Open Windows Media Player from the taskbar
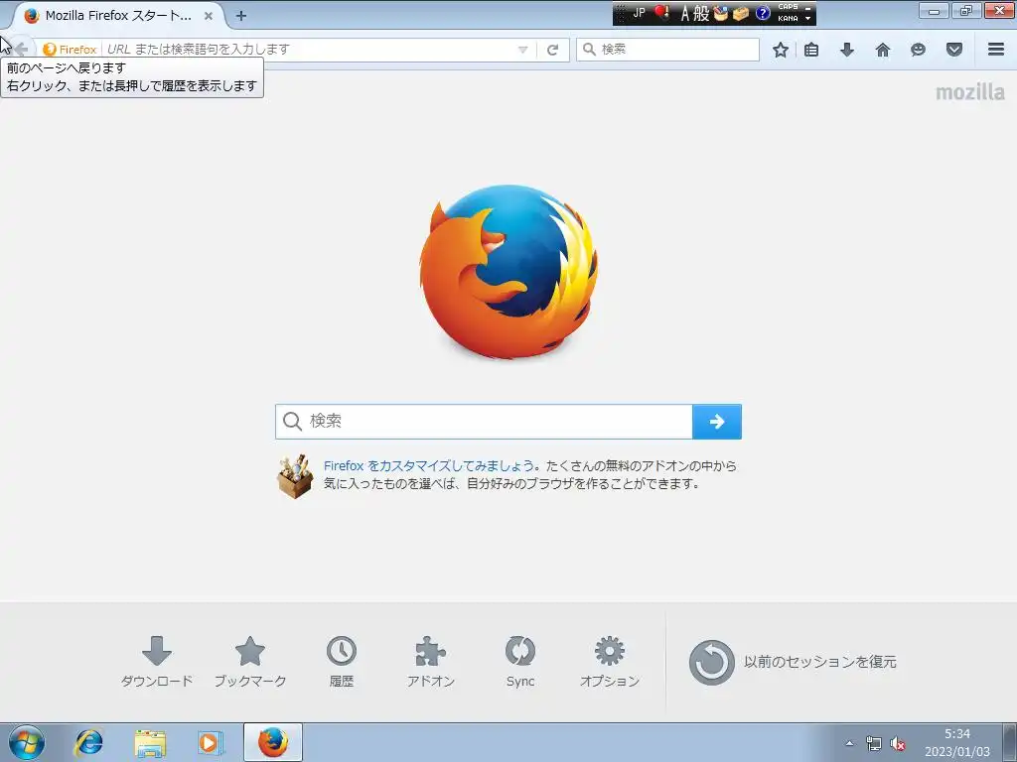 pyautogui.click(x=211, y=742)
